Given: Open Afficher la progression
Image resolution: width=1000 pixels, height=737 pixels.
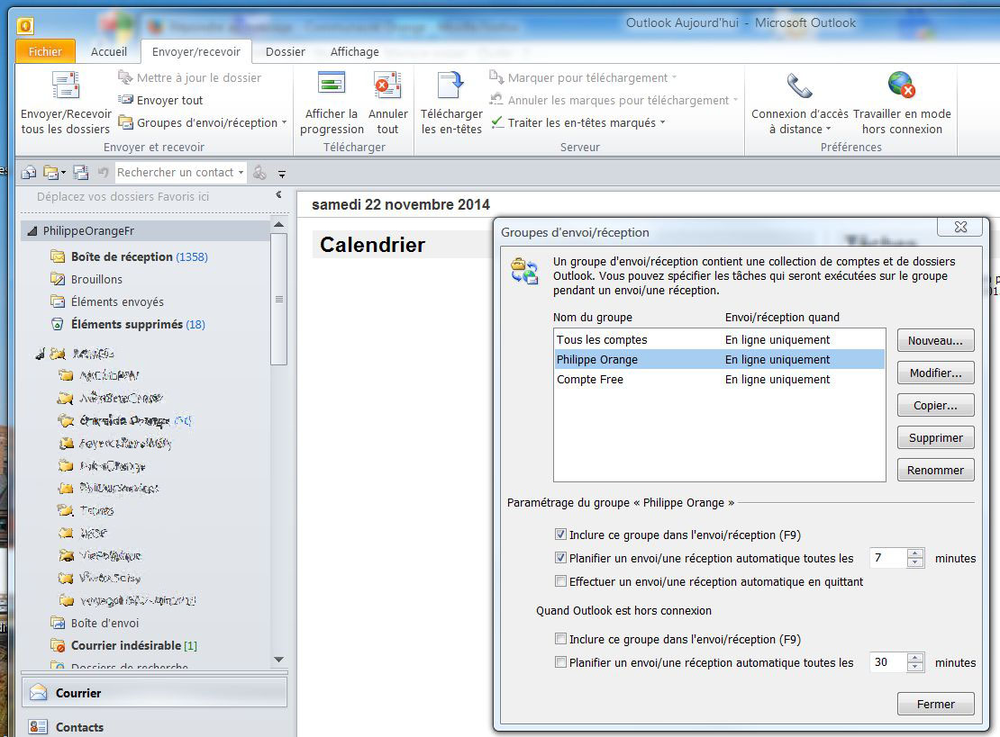Looking at the screenshot, I should (x=331, y=106).
